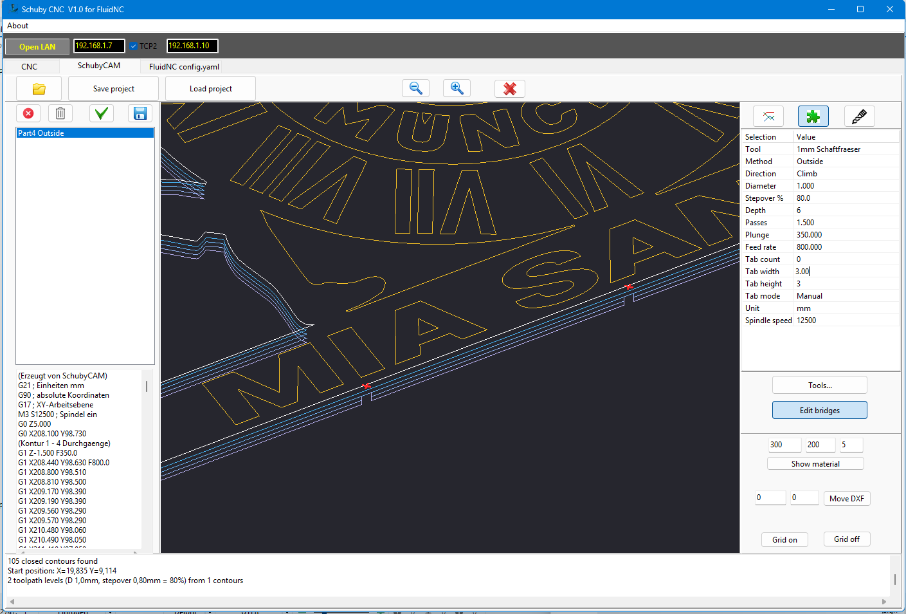Open the About menu
Image resolution: width=906 pixels, height=614 pixels.
coord(18,26)
